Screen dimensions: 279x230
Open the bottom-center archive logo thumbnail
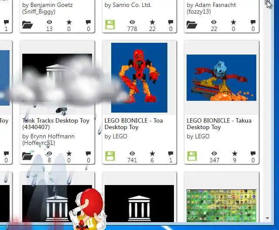pos(139,203)
